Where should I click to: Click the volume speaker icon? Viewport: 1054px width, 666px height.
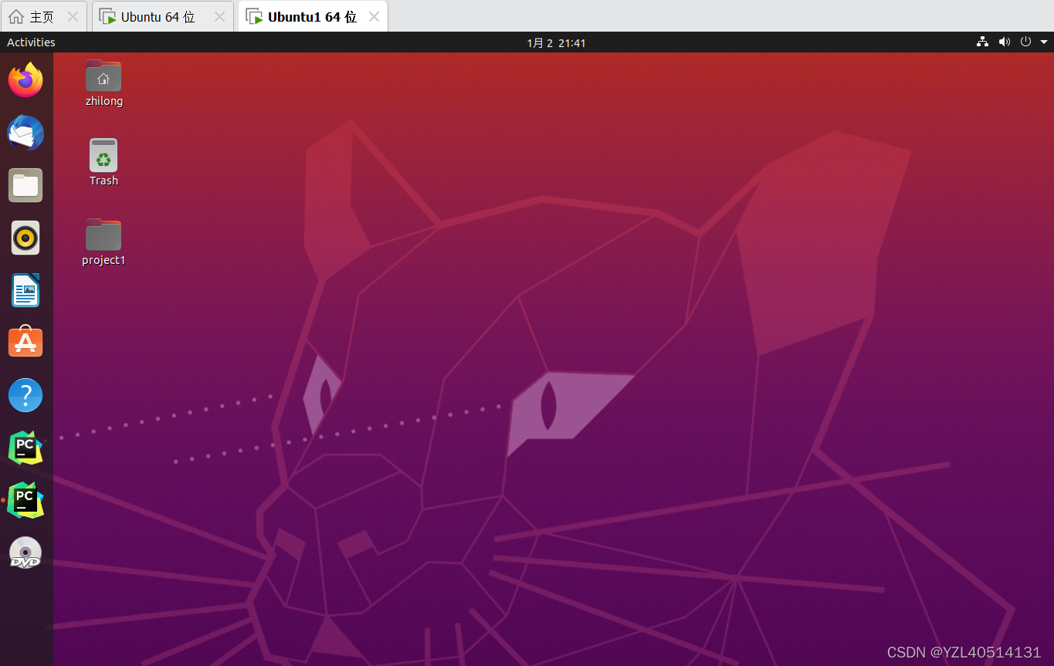(1004, 42)
